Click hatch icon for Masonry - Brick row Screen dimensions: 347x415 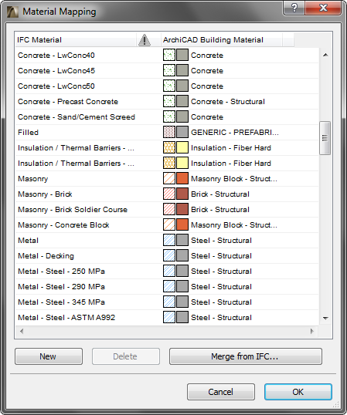point(169,194)
